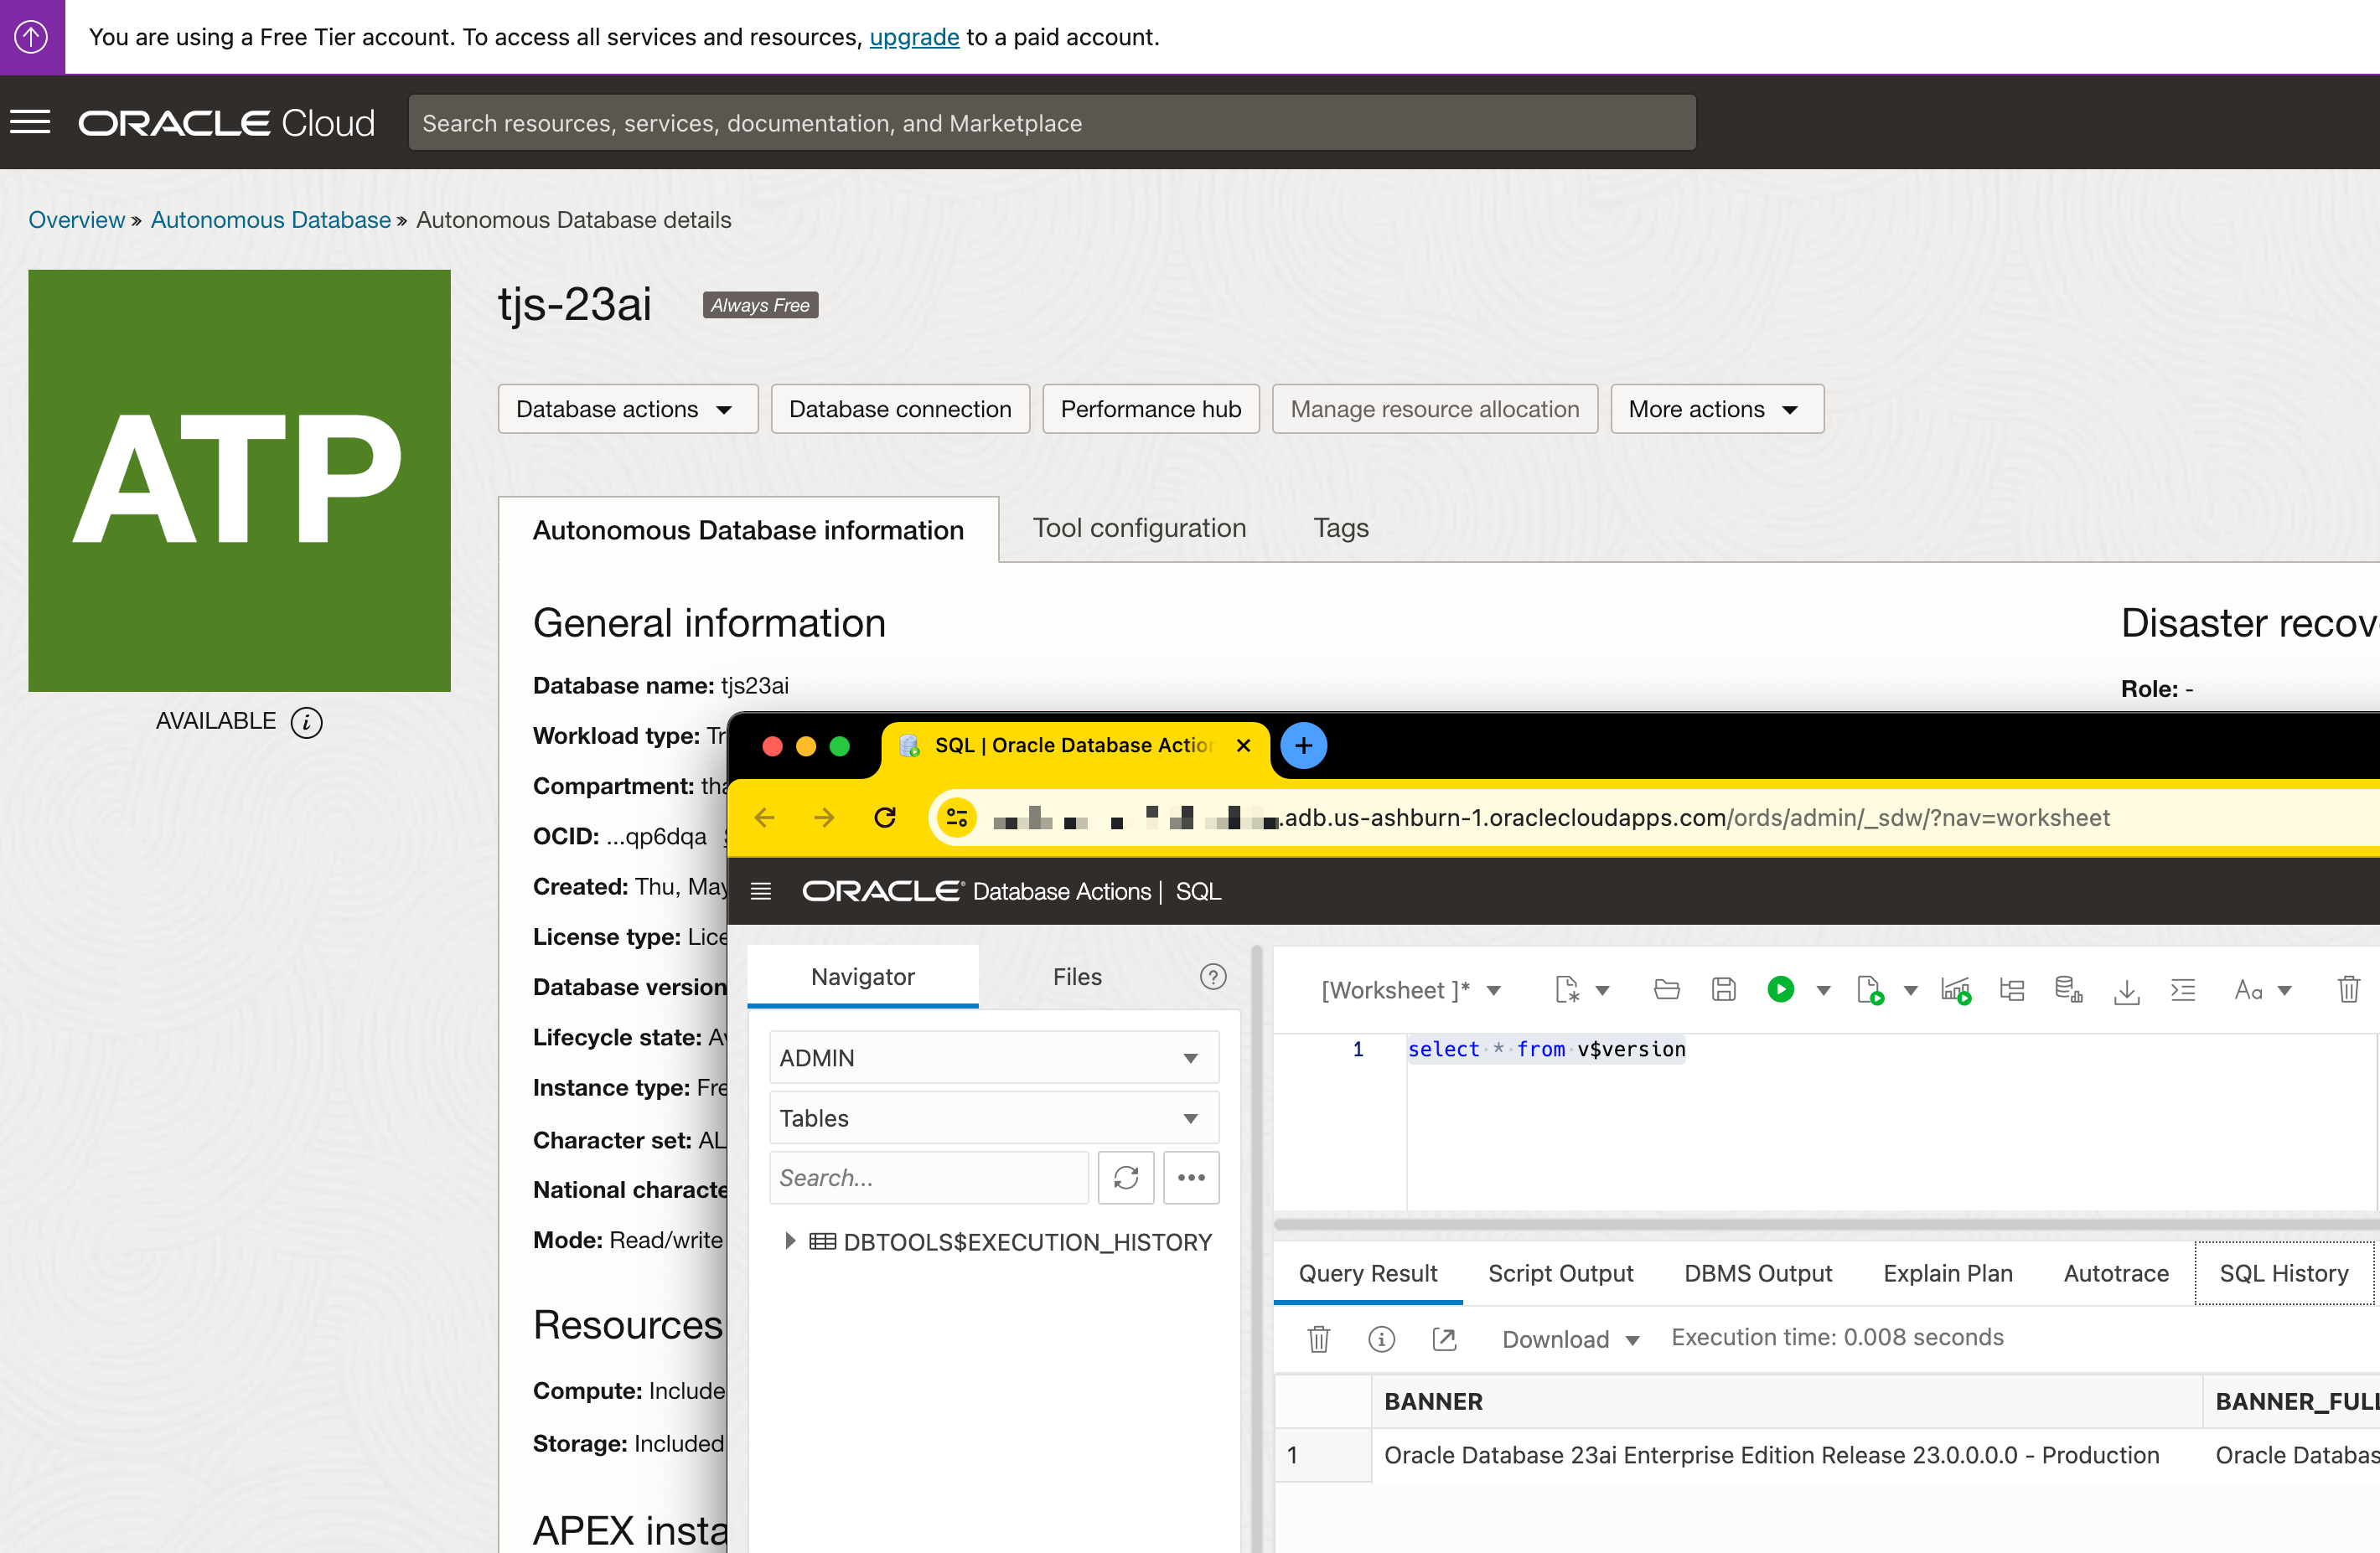Click the Format indent icon in toolbar
The width and height of the screenshot is (2380, 1553).
click(x=2183, y=989)
